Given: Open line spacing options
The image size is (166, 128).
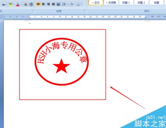Looking at the screenshot, I should (65, 4).
